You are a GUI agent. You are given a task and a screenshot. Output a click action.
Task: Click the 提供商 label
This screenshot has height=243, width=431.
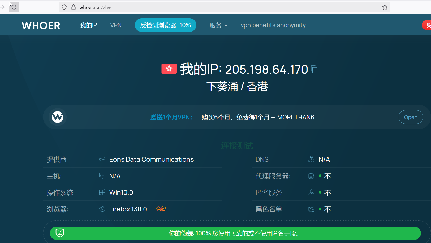57,159
